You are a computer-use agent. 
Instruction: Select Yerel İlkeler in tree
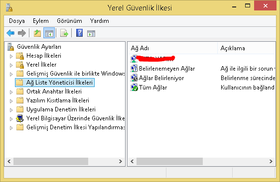click(41, 65)
